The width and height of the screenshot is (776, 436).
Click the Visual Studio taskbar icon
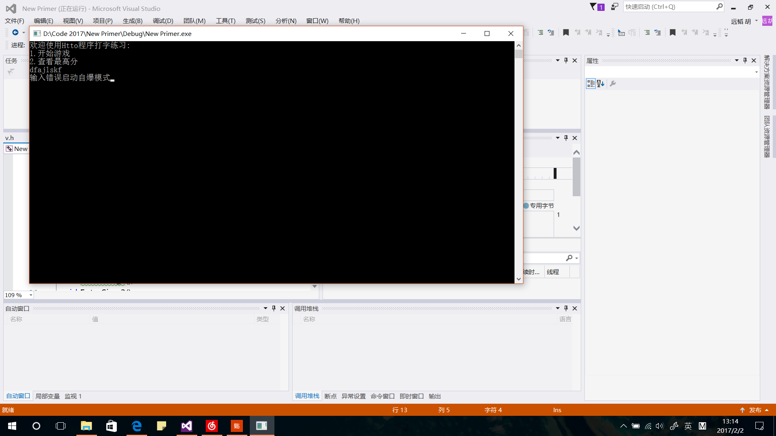pyautogui.click(x=187, y=426)
